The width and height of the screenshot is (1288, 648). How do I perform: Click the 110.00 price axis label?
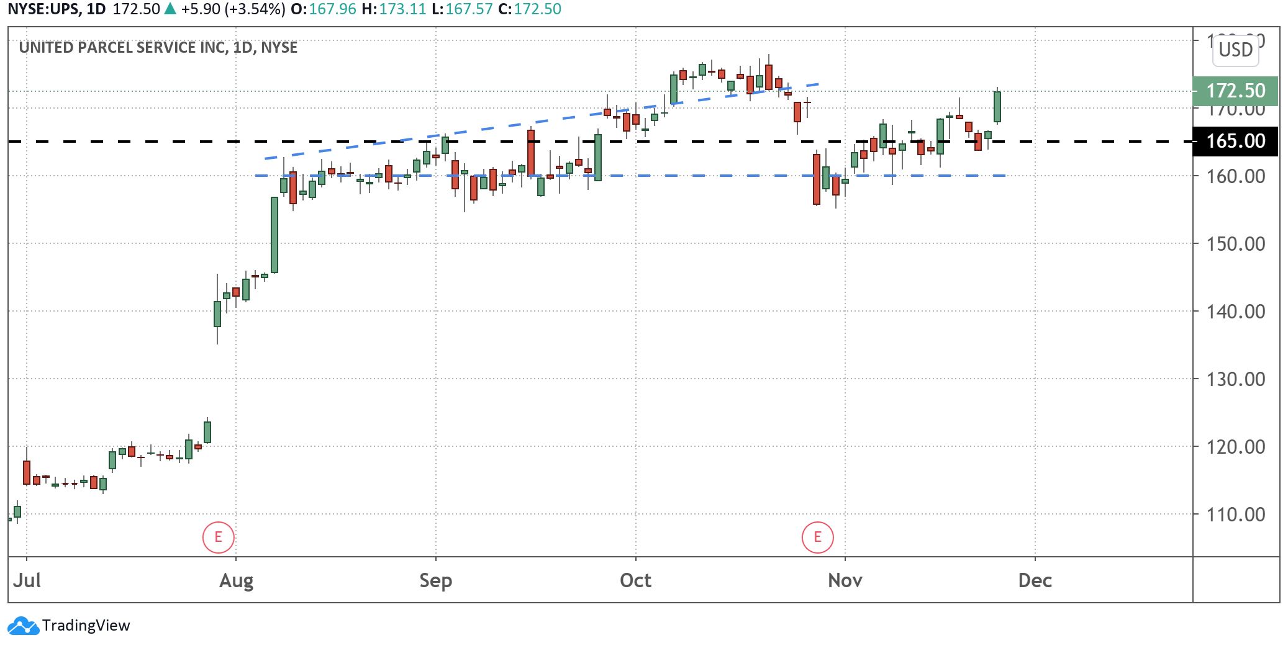coord(1235,515)
